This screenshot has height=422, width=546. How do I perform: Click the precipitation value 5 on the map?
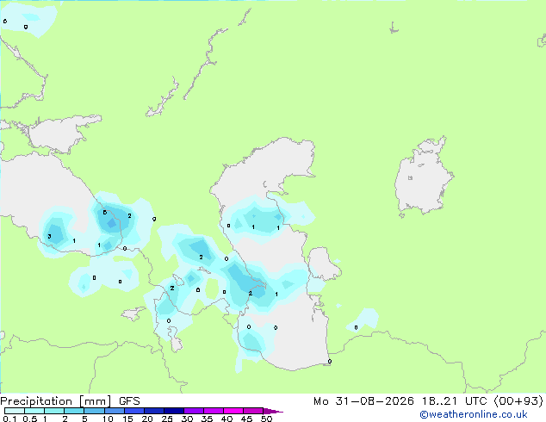(105, 212)
